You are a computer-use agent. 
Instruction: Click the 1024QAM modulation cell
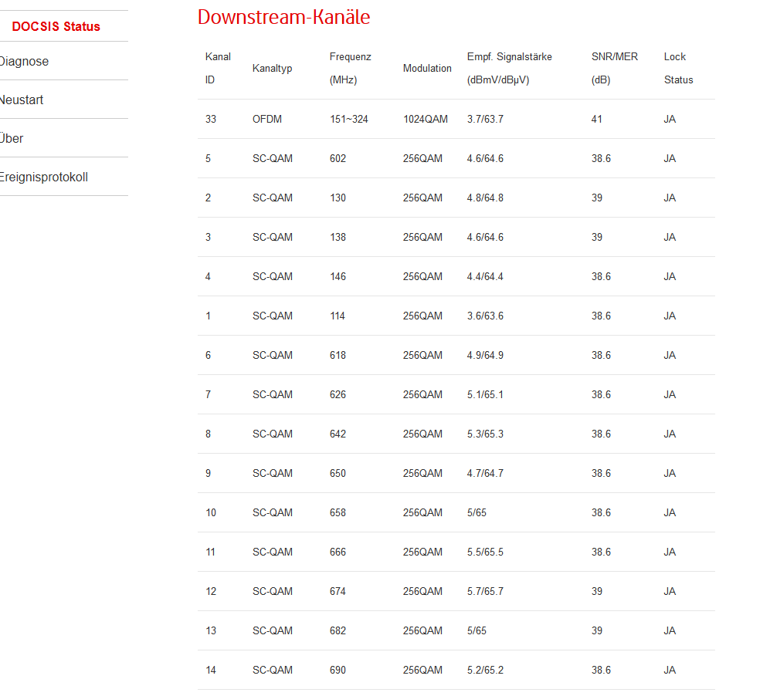(x=426, y=119)
